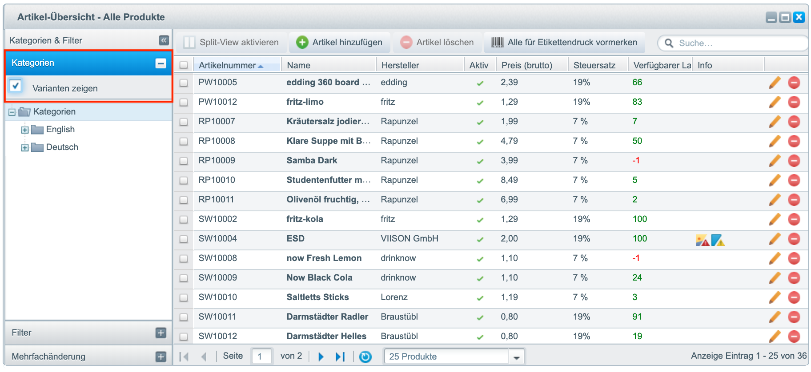Uncheck the Varianten zeigen checkbox
The width and height of the screenshot is (811, 372).
tap(16, 86)
